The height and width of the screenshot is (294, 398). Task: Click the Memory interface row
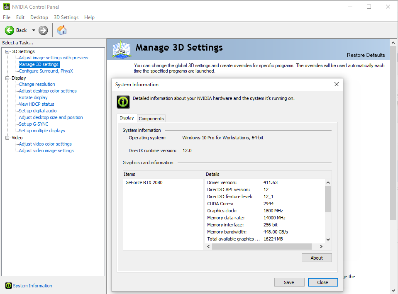click(x=265, y=225)
